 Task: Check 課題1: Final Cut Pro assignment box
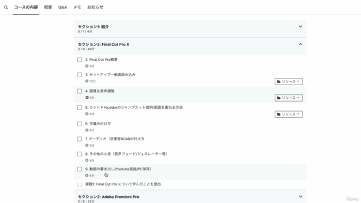(x=80, y=184)
